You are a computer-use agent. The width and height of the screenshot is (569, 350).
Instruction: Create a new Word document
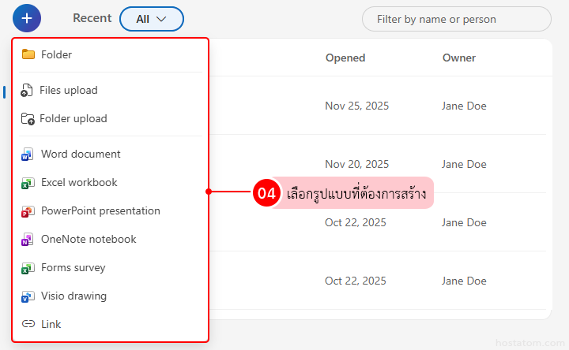point(111,155)
